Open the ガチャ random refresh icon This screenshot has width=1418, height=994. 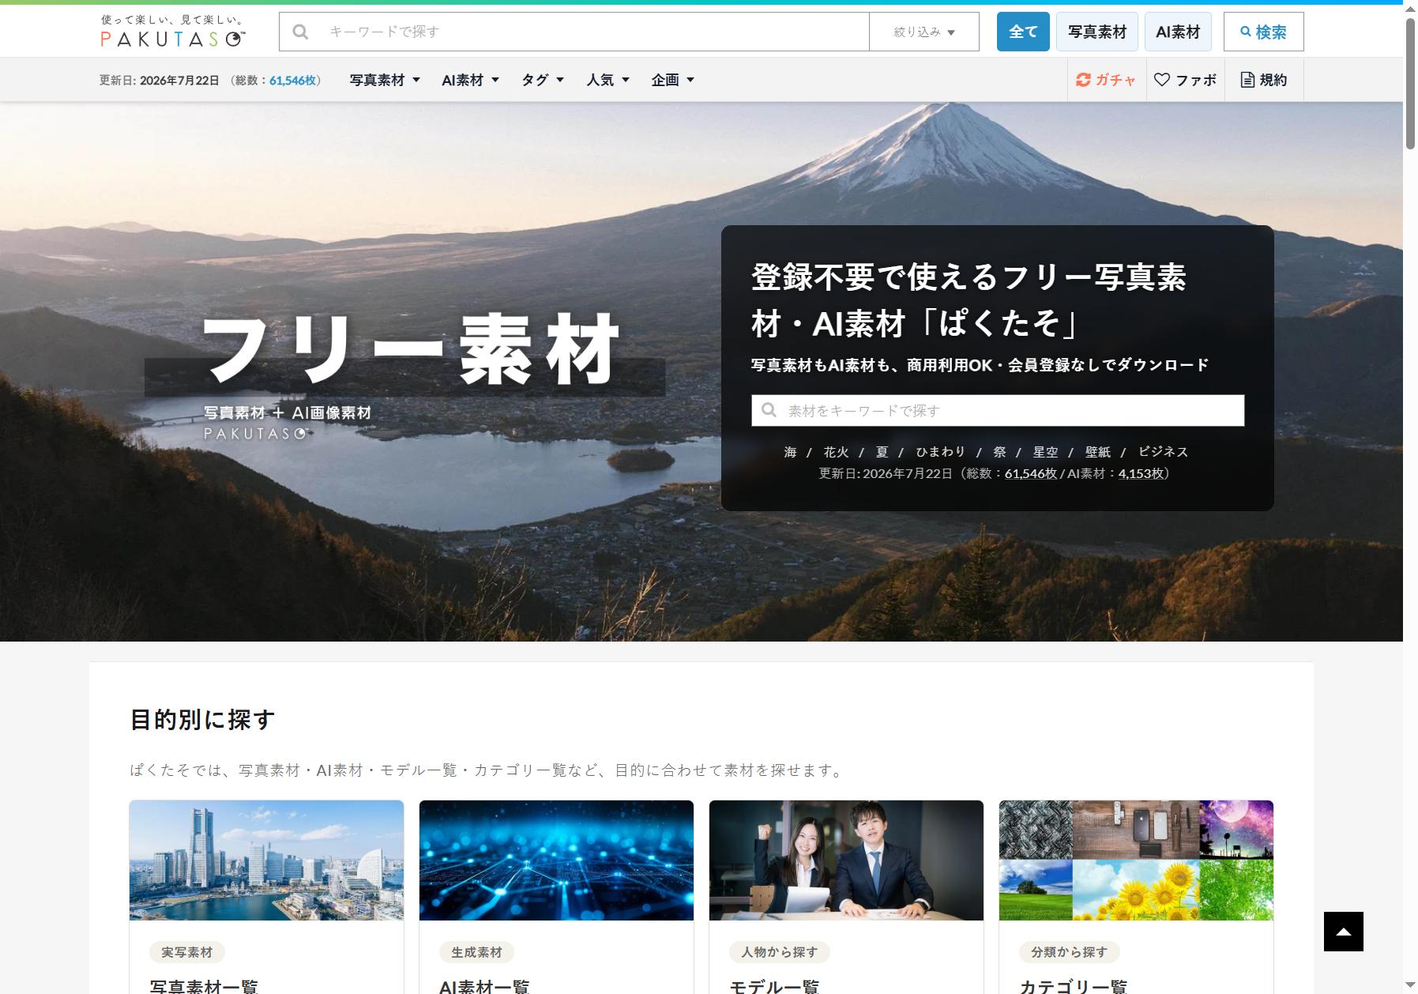tap(1083, 80)
